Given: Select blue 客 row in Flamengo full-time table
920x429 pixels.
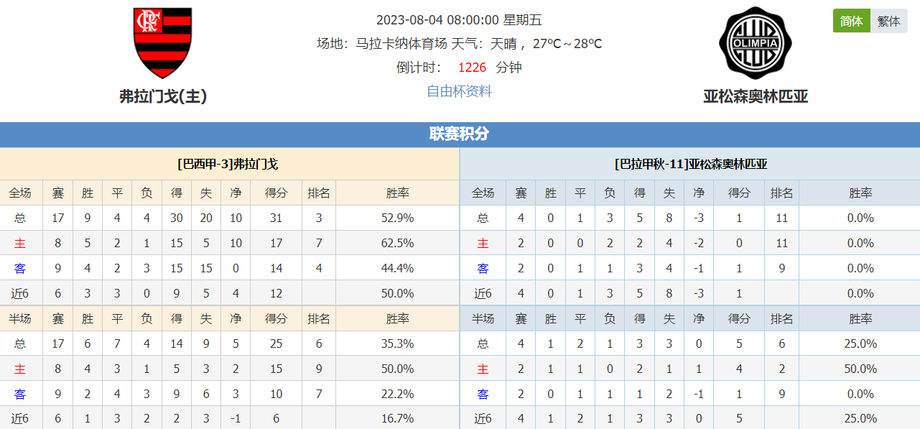Looking at the screenshot, I should 229,268.
